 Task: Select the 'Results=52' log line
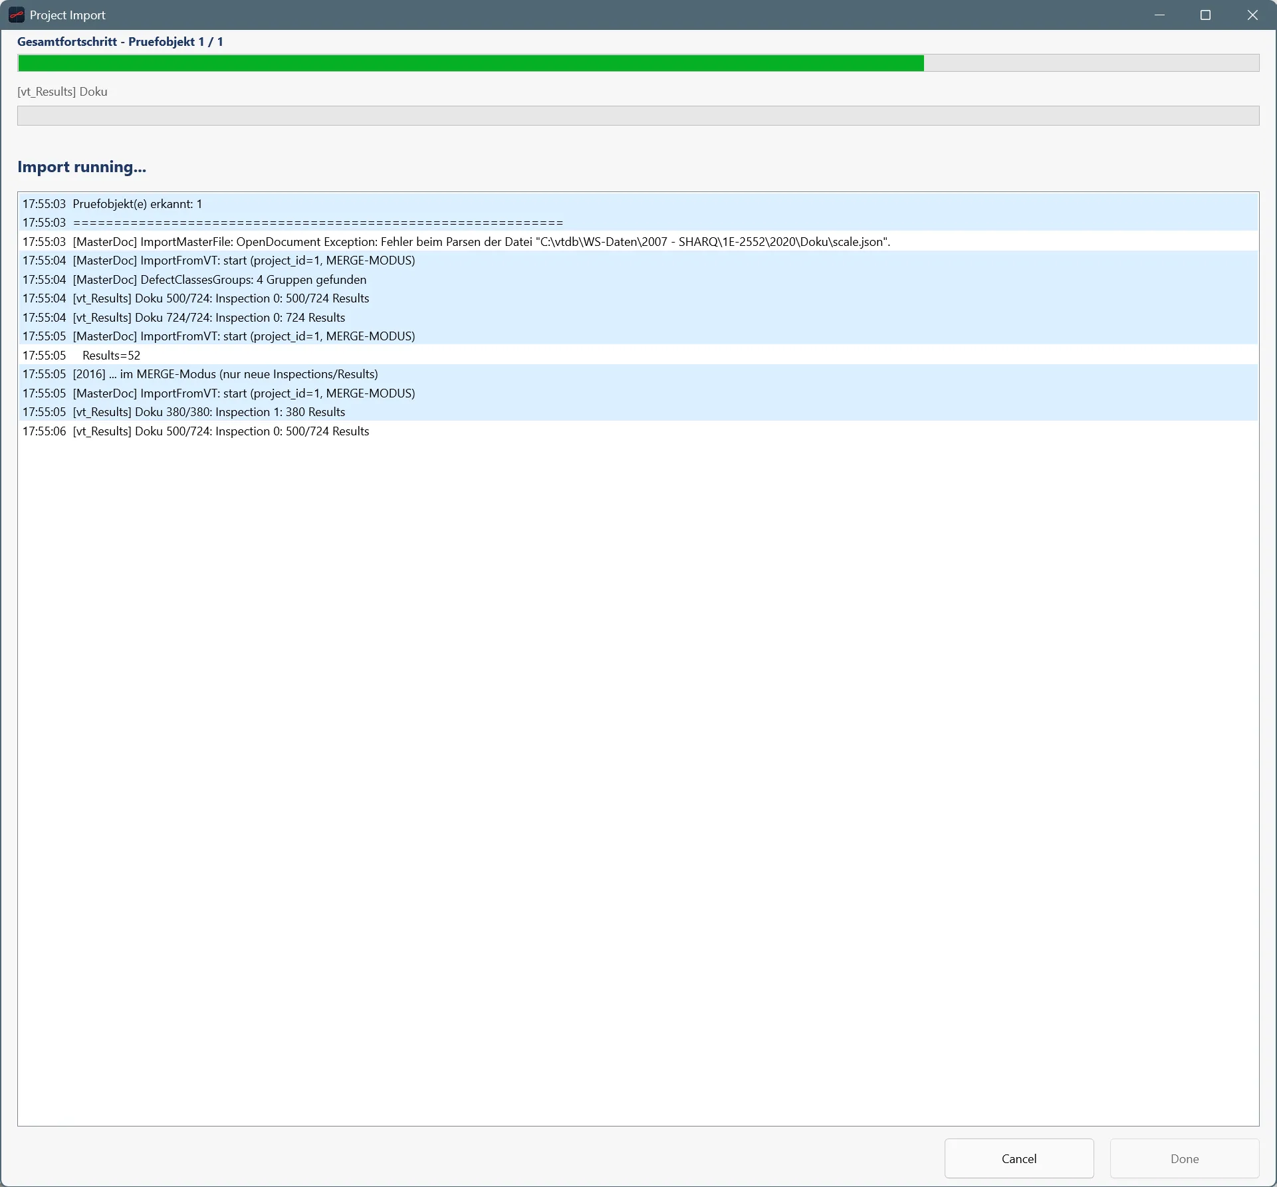pos(638,355)
